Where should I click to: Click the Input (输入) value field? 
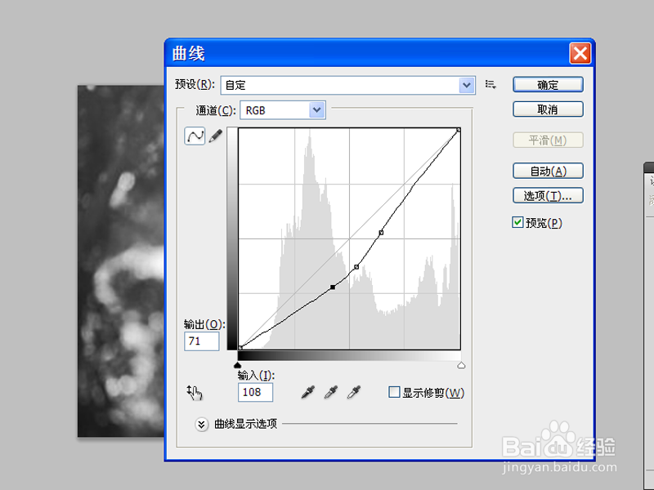pos(255,392)
